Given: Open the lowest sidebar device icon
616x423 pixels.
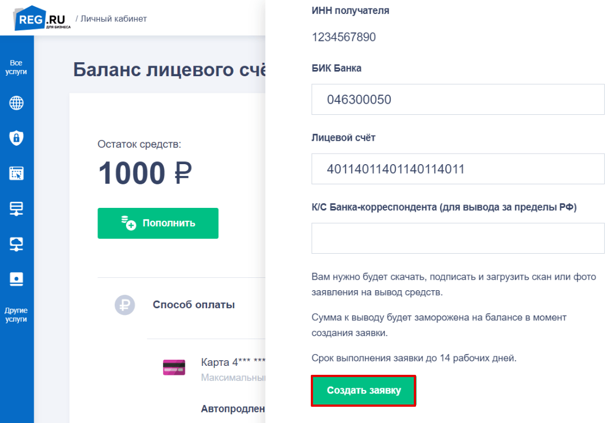Looking at the screenshot, I should tap(16, 279).
